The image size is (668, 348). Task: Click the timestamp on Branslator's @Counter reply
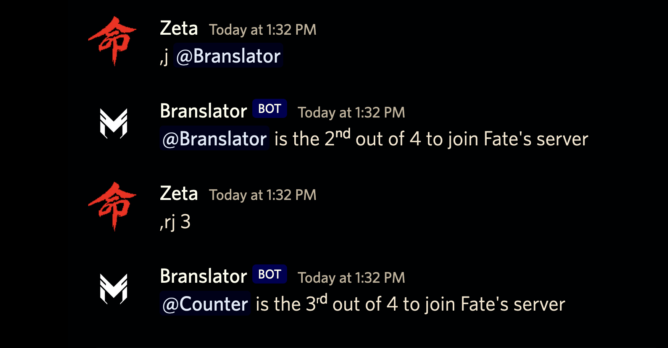point(351,278)
